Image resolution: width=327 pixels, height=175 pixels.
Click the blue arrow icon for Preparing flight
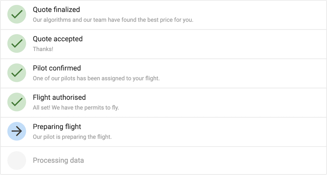(17, 131)
